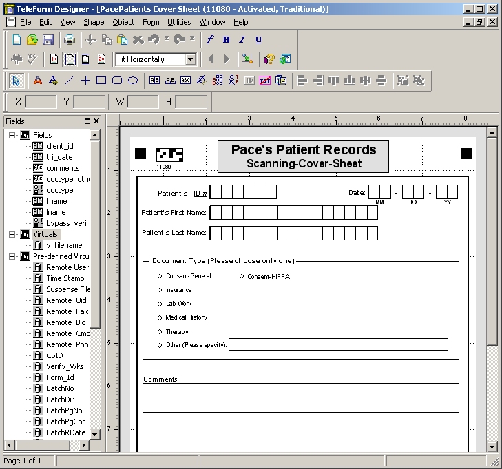Select the Insurance radio bubble
The width and height of the screenshot is (502, 469).
pos(160,290)
